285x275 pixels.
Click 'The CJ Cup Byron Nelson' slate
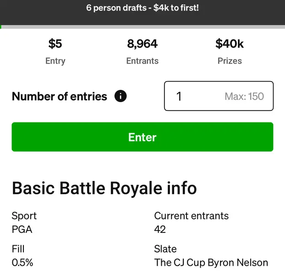click(x=211, y=263)
